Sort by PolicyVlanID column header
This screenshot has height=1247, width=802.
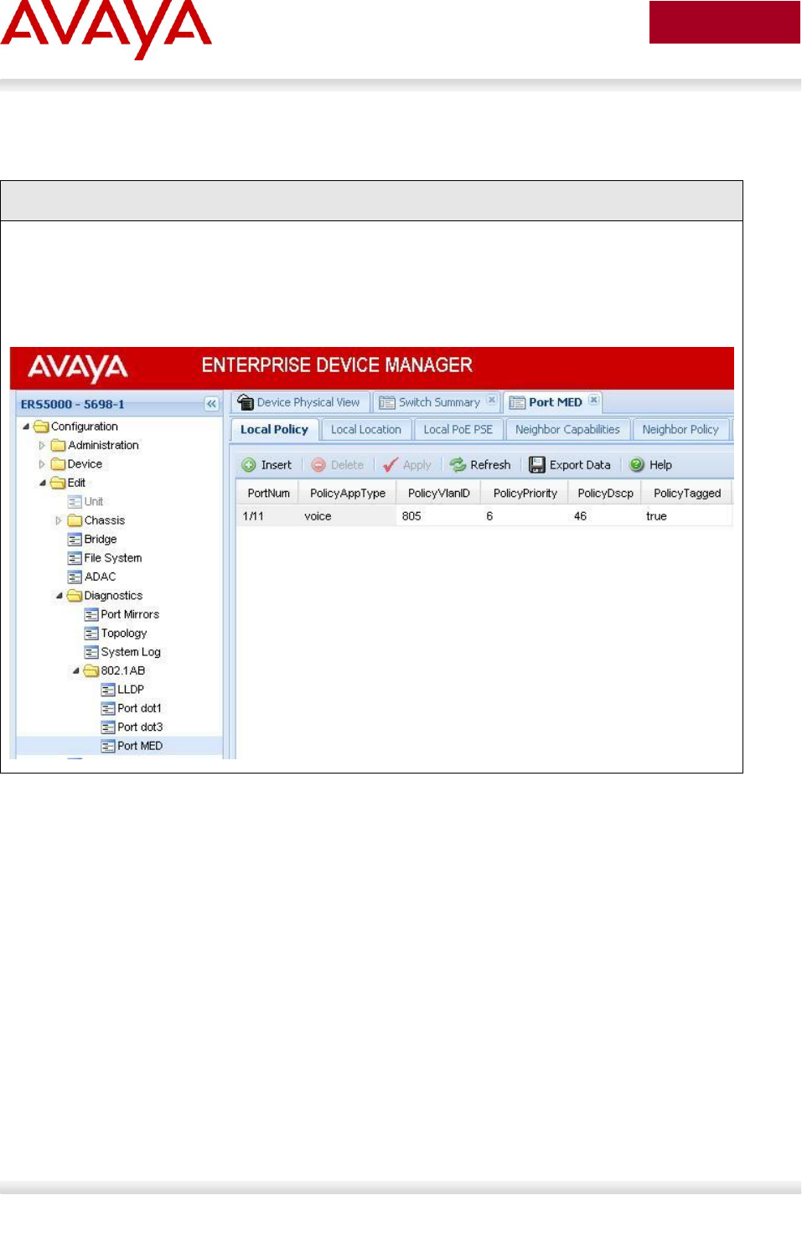coord(439,493)
